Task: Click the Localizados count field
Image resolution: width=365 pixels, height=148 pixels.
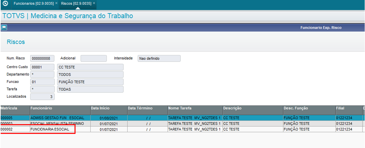Action: (x=42, y=96)
